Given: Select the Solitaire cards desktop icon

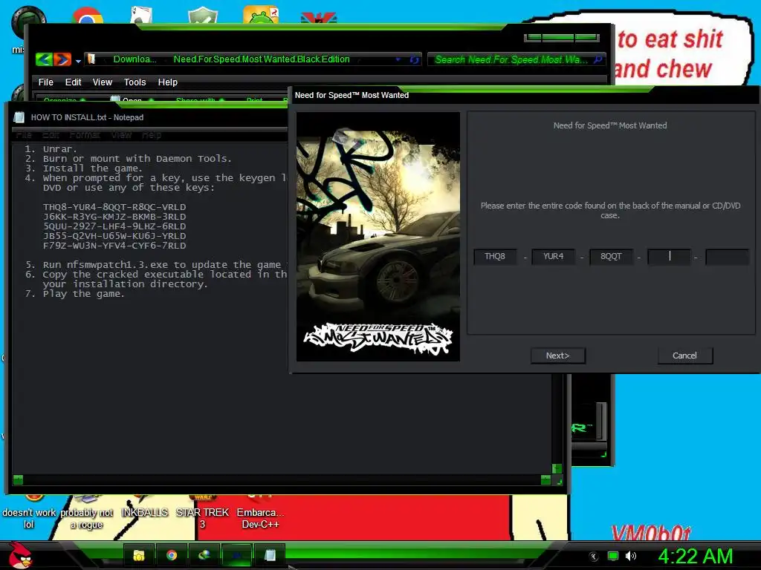Looking at the screenshot, I should coord(142,15).
